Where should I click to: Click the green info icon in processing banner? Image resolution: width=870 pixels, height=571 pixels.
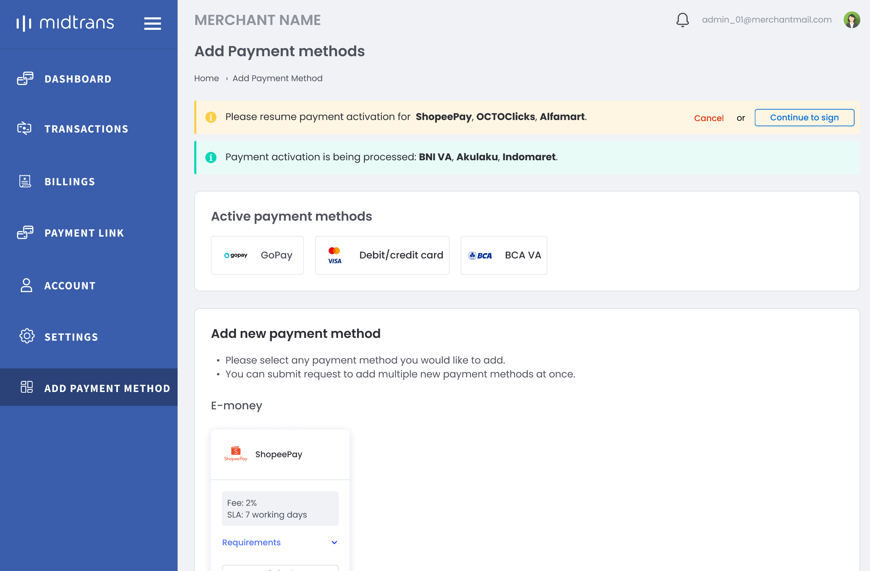211,157
